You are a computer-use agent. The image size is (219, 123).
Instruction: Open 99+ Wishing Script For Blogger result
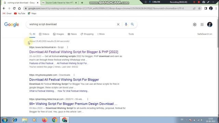coord(73,104)
